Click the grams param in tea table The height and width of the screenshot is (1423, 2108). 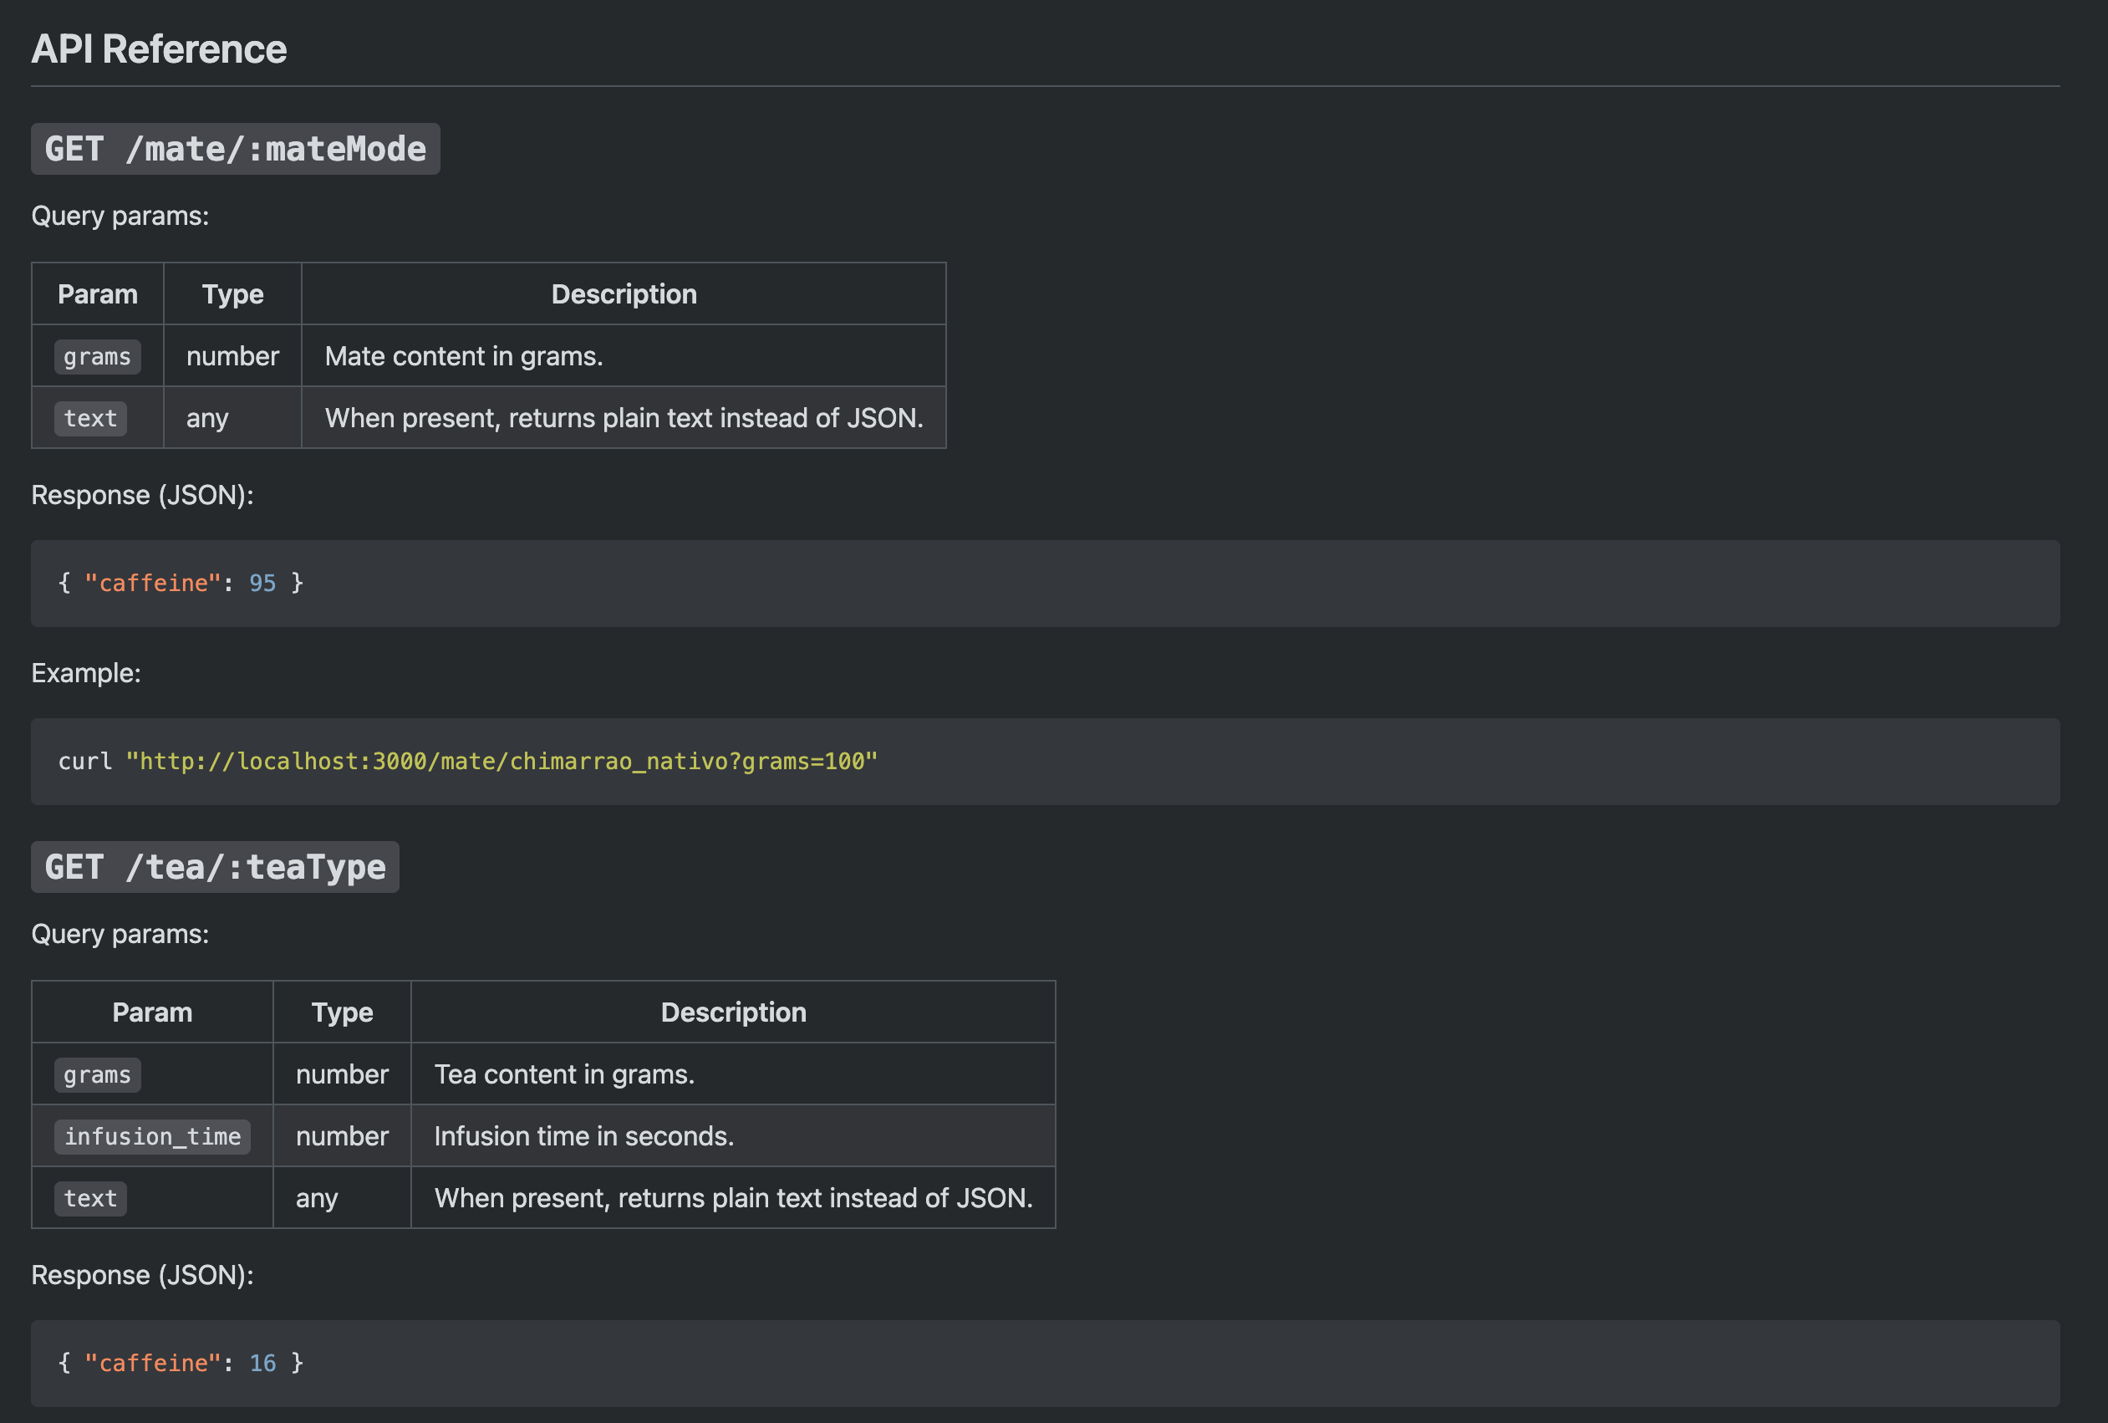(x=97, y=1074)
